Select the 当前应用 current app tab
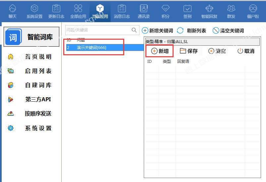The height and width of the screenshot is (182, 266). point(100,11)
